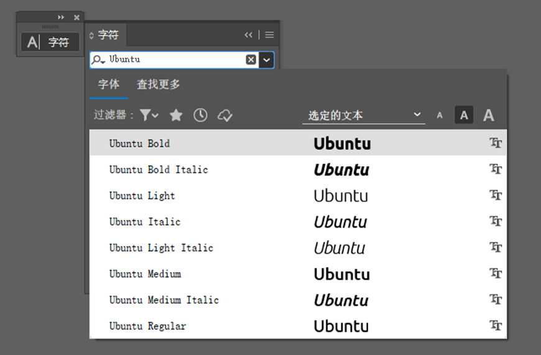541x355 pixels.
Task: Expand the collapsed dock with double arrows
Action: pyautogui.click(x=61, y=17)
